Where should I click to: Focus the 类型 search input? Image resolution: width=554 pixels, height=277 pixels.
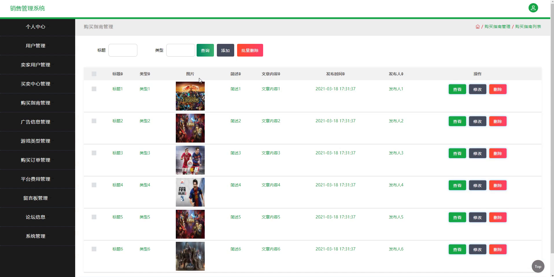click(181, 50)
